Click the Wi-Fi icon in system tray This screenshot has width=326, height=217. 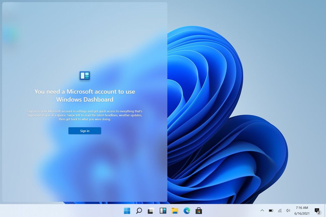pyautogui.click(x=280, y=210)
